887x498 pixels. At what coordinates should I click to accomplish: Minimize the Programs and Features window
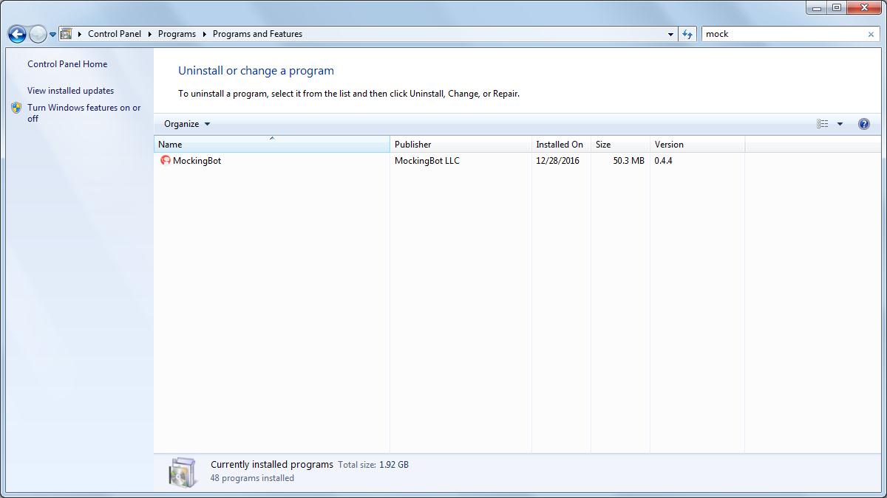pos(816,7)
